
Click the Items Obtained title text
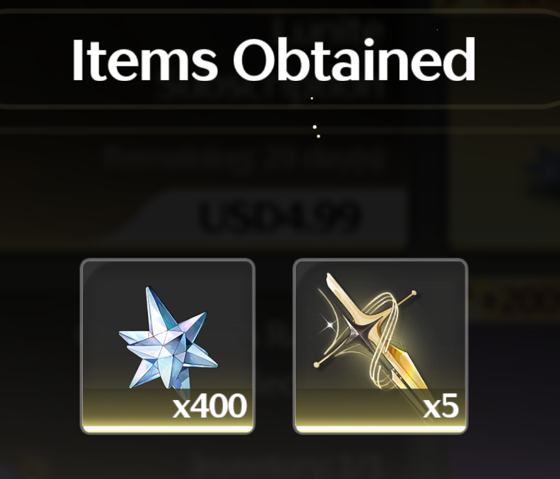click(x=274, y=60)
